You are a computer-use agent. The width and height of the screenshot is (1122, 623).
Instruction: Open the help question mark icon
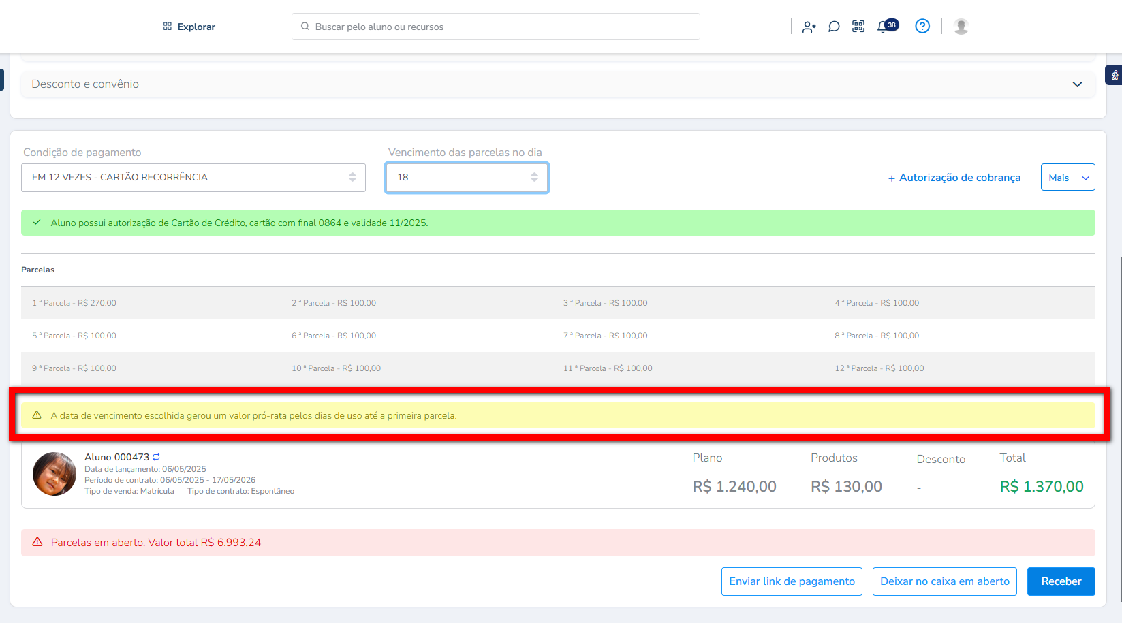click(x=922, y=26)
